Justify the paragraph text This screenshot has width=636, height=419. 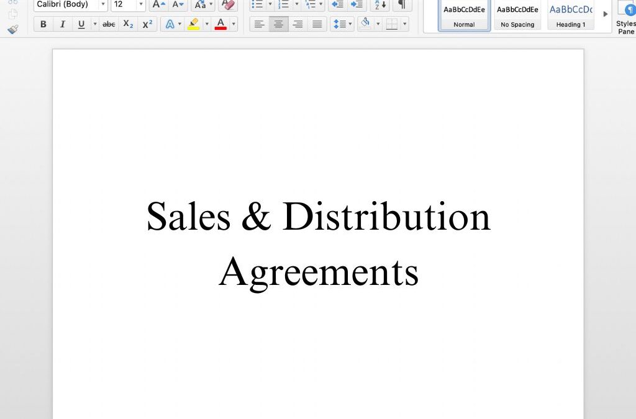coord(317,24)
